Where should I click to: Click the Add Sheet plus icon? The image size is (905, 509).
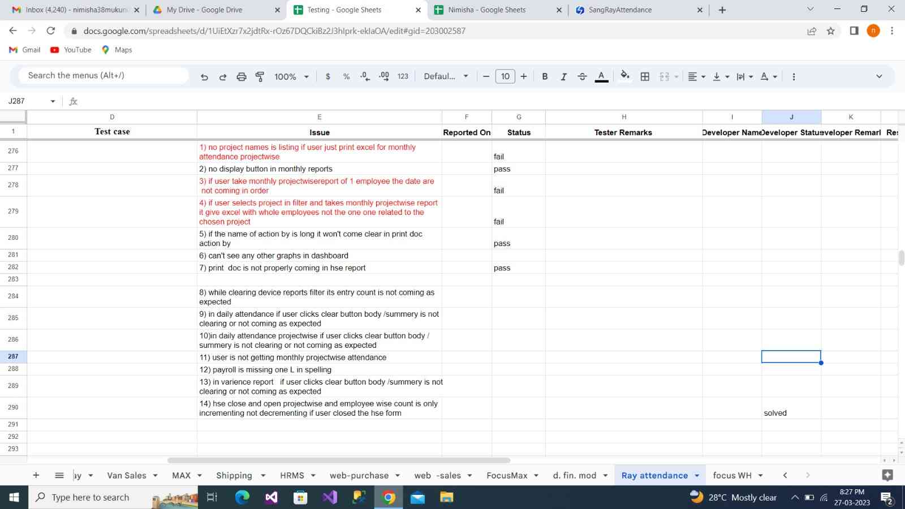click(36, 476)
